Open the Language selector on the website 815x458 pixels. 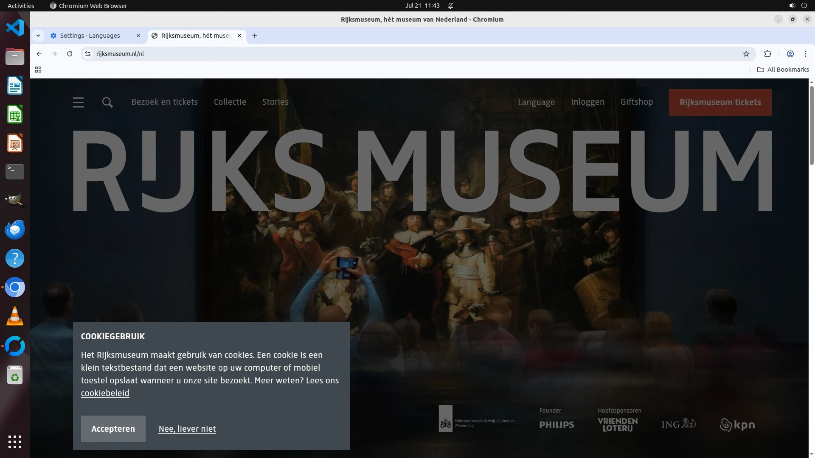[x=536, y=102]
